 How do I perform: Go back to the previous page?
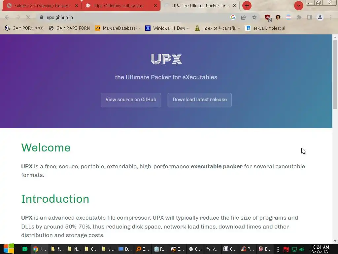[7, 17]
